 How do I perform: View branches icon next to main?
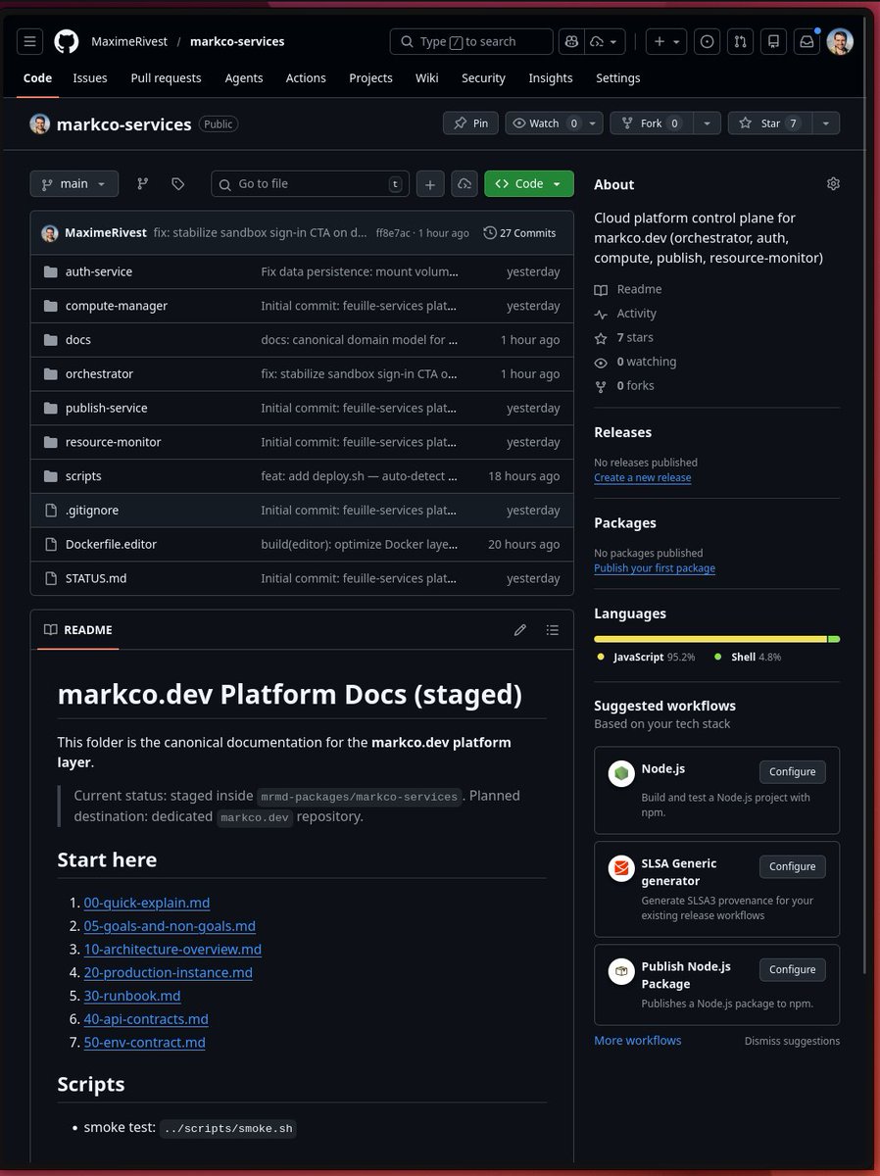pos(143,183)
